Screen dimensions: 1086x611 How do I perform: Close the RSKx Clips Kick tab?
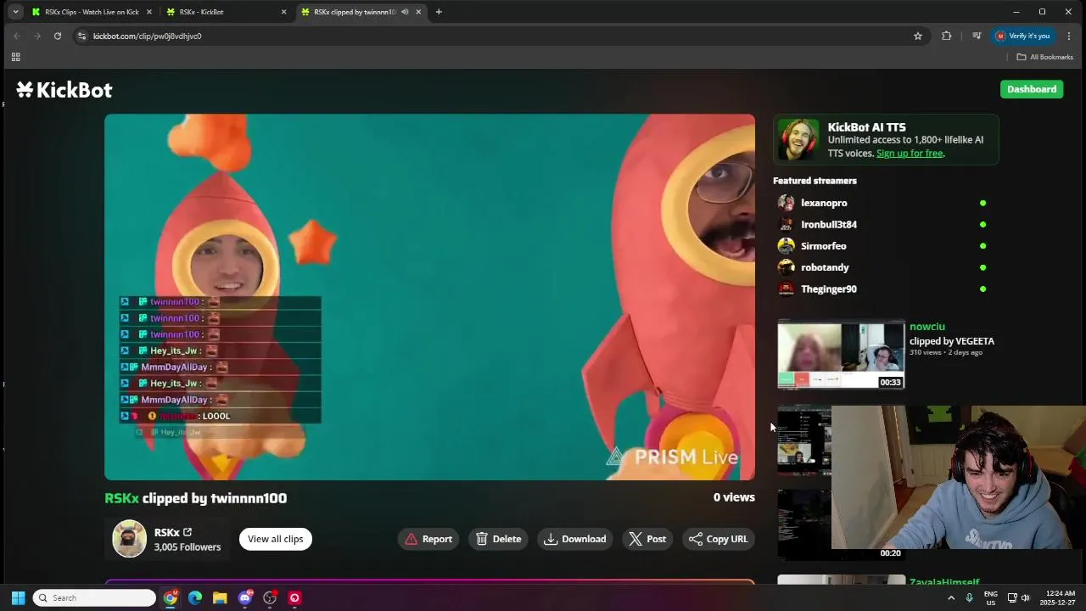149,12
